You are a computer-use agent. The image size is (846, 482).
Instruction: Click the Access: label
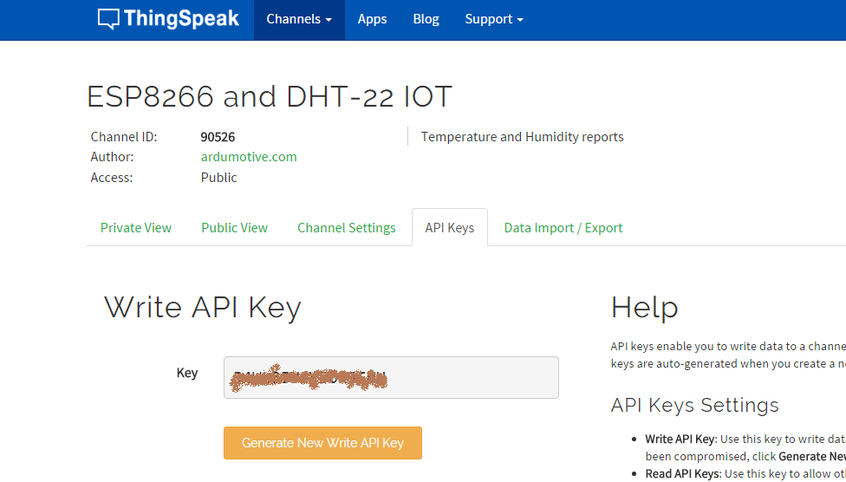click(112, 178)
